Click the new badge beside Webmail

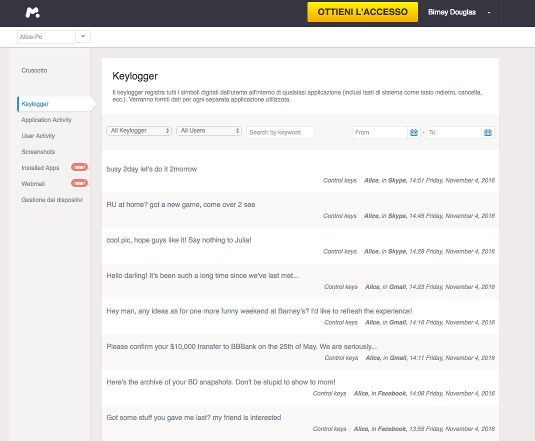point(79,183)
